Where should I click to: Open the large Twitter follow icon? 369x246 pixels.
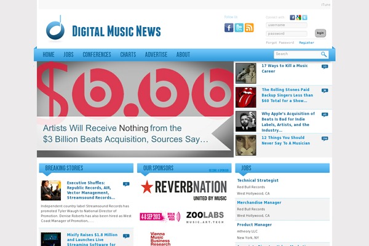[x=239, y=28]
